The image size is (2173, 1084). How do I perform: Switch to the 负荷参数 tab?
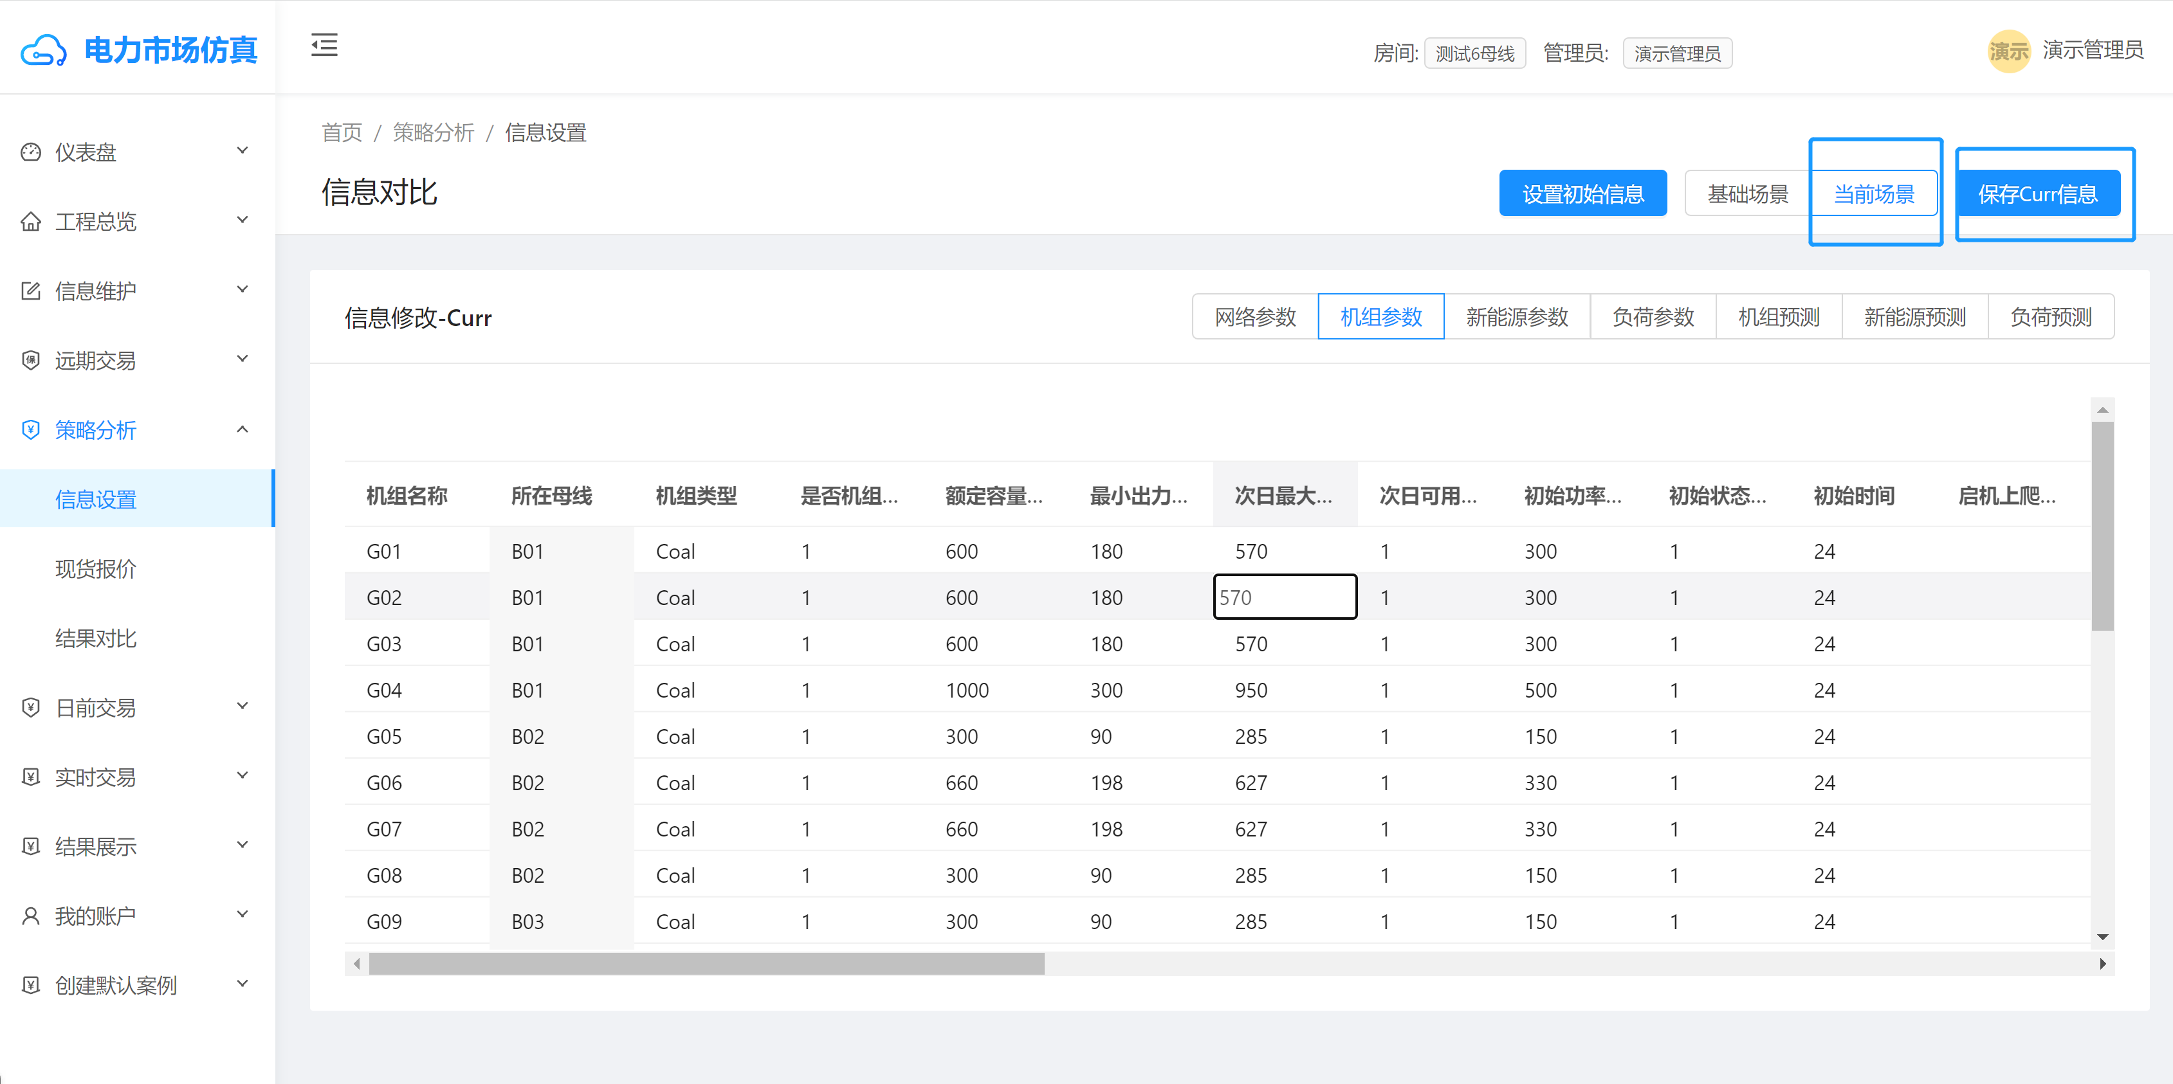pos(1653,317)
